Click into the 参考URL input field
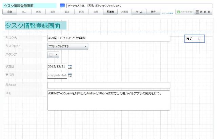The height and width of the screenshot is (139, 217). pyautogui.click(x=108, y=85)
